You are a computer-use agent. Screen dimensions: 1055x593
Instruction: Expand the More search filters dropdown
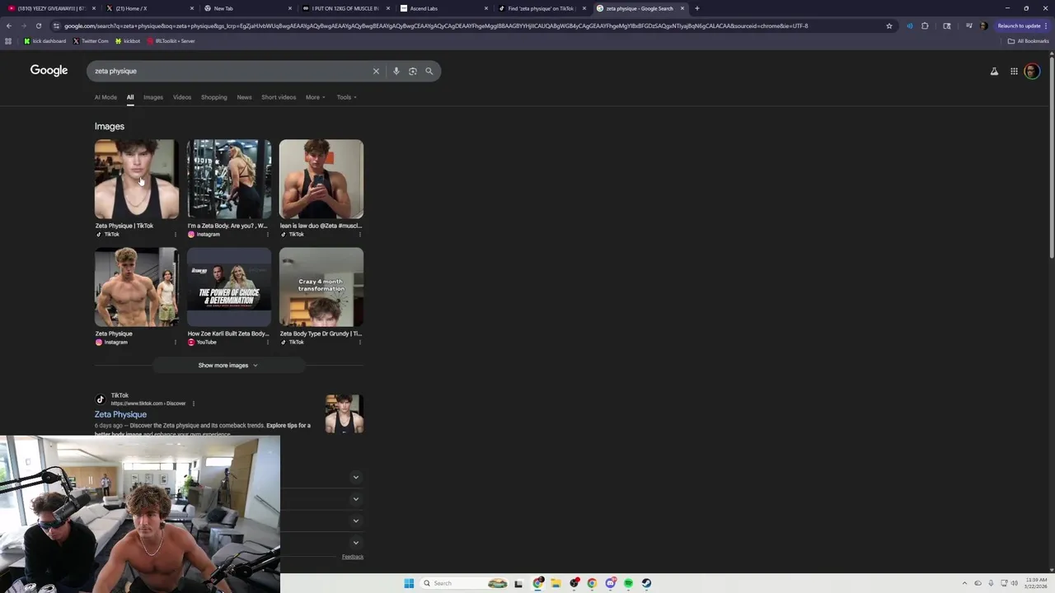[x=315, y=97]
